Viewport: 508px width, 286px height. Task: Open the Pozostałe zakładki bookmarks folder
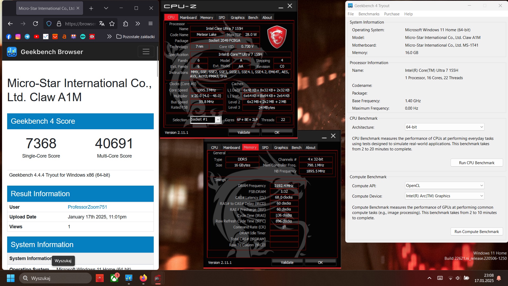click(x=135, y=37)
